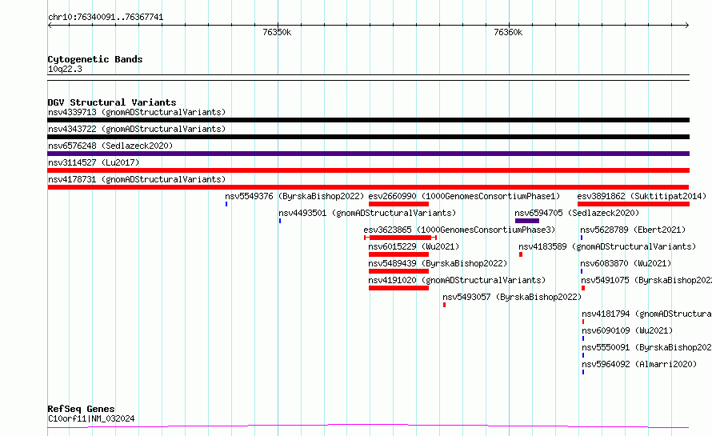Click the 76350k ruler tick label
This screenshot has width=712, height=436.
coord(277,32)
